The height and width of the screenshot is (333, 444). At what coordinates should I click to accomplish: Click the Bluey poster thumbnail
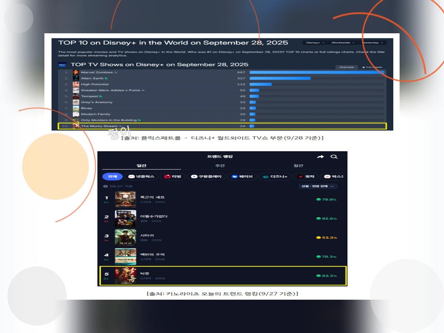76,108
